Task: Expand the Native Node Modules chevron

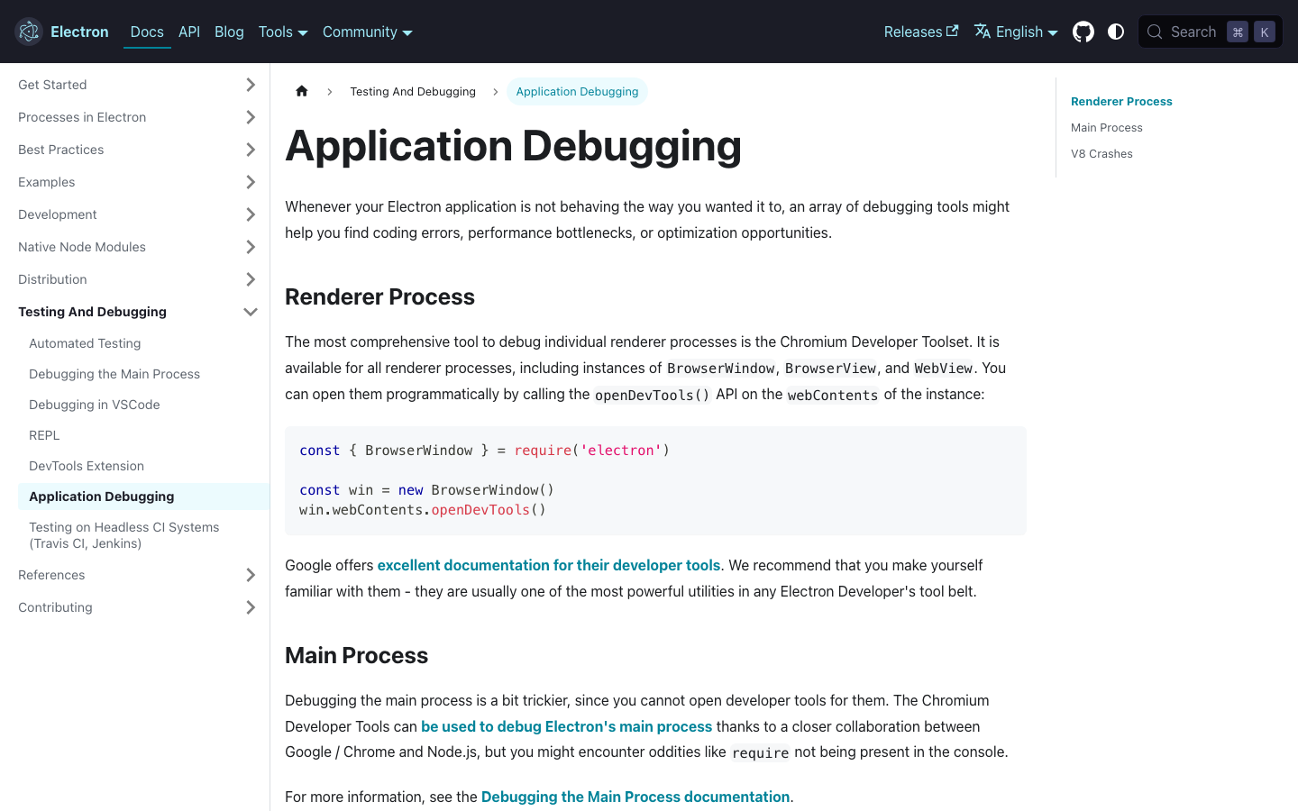Action: [251, 247]
